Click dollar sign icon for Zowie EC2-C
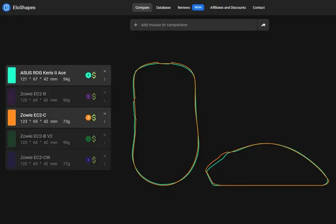The height and width of the screenshot is (224, 336). coord(94,118)
